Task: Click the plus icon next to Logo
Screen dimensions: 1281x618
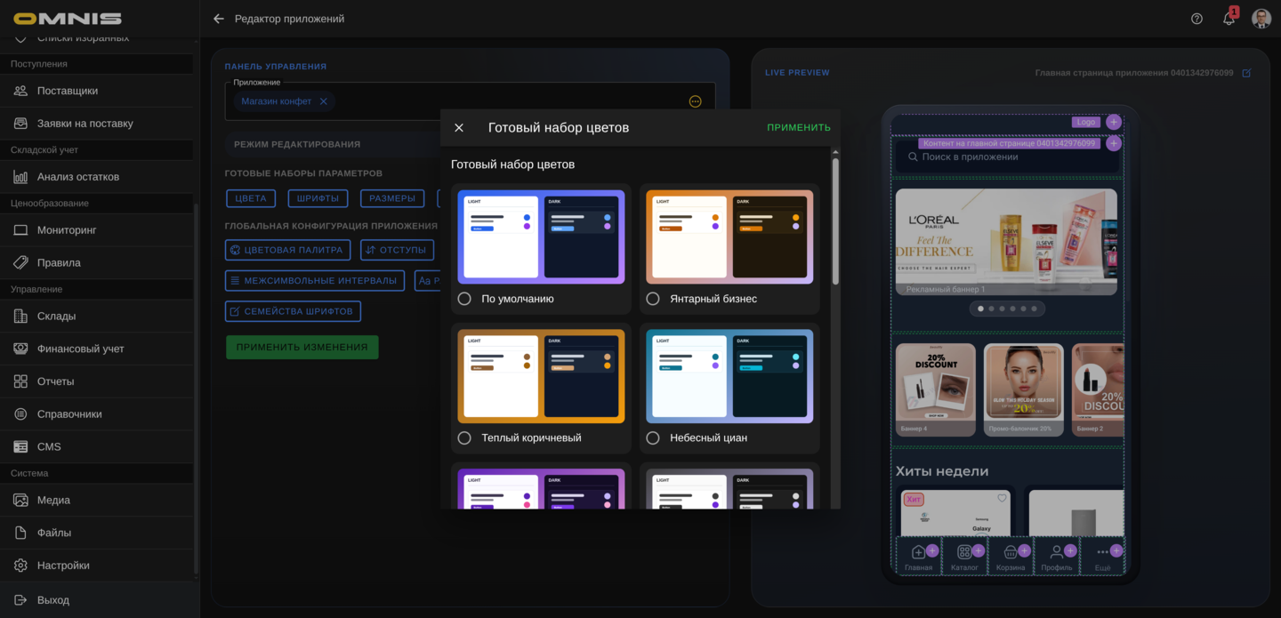Action: click(x=1113, y=122)
